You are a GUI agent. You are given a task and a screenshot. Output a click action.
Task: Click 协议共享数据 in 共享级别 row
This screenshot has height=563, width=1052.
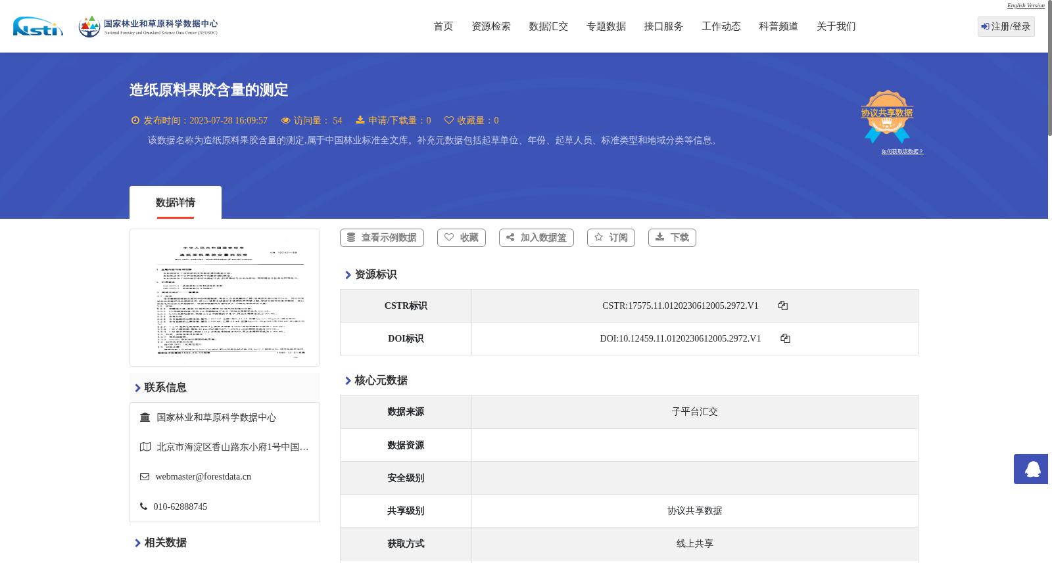(x=695, y=510)
